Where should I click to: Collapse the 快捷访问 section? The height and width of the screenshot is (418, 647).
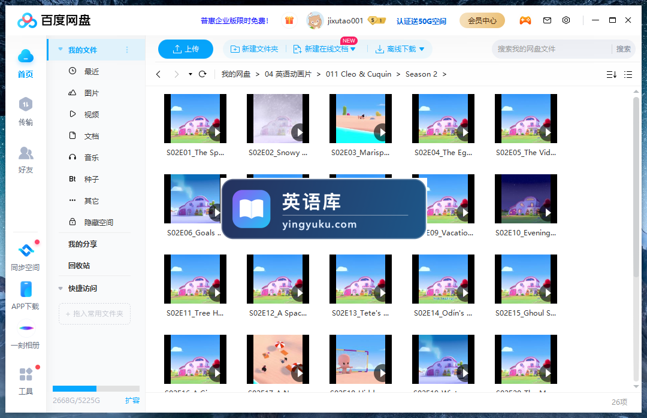[61, 289]
